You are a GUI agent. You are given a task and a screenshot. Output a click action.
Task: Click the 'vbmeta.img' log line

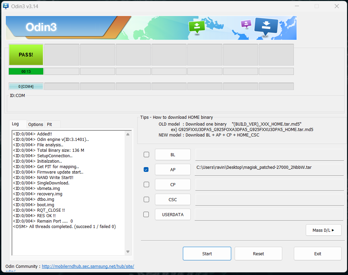(36, 189)
